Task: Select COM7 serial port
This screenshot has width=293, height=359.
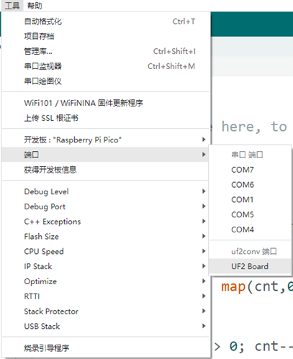Action: pos(250,170)
